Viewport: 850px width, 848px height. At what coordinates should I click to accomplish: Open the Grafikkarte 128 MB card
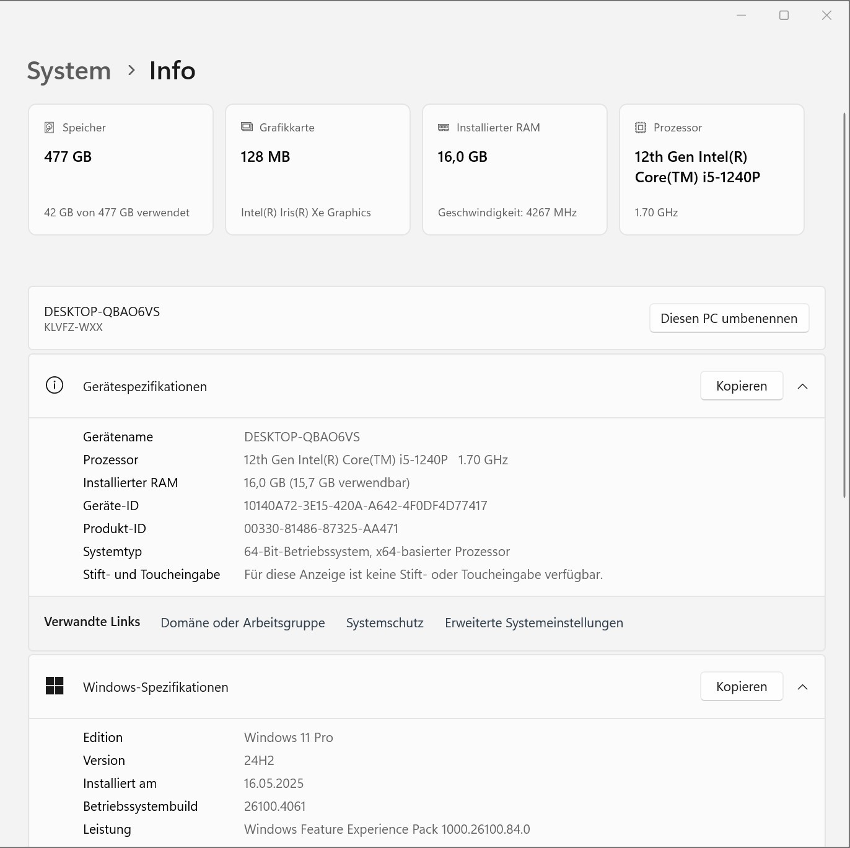pos(318,169)
